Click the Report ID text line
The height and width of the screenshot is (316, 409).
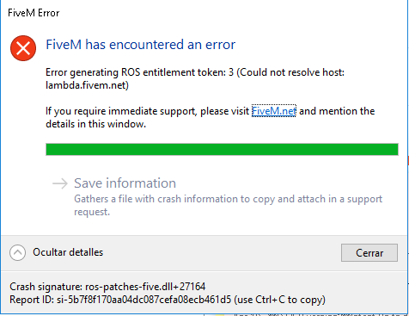coord(168,300)
